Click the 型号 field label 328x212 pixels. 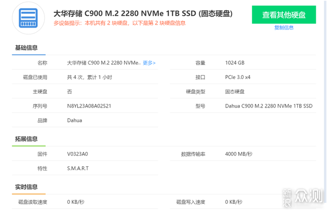[200, 106]
